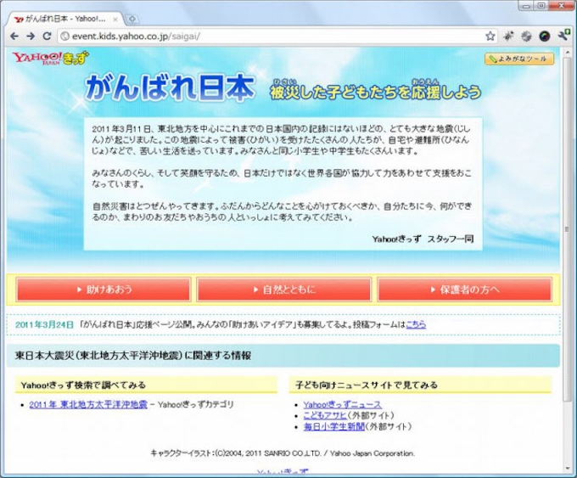Bookmark this page with the star icon
This screenshot has height=478, width=577.
click(490, 37)
